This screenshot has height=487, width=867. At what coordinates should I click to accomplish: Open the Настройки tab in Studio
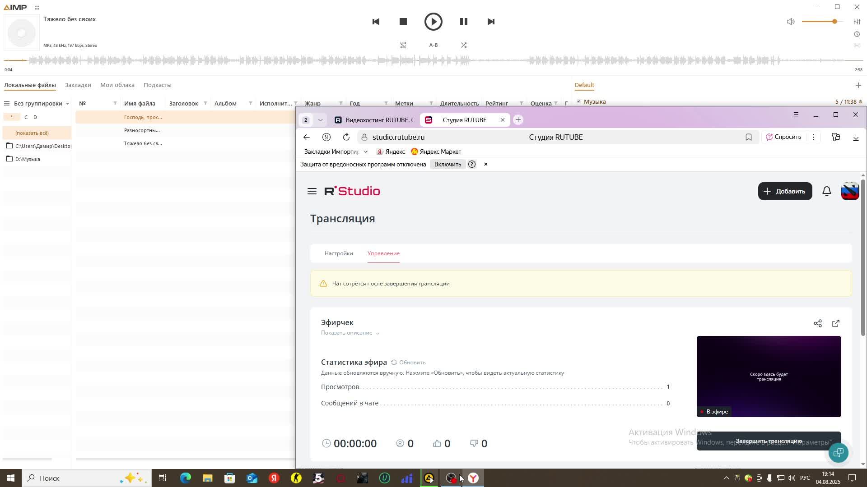click(339, 253)
